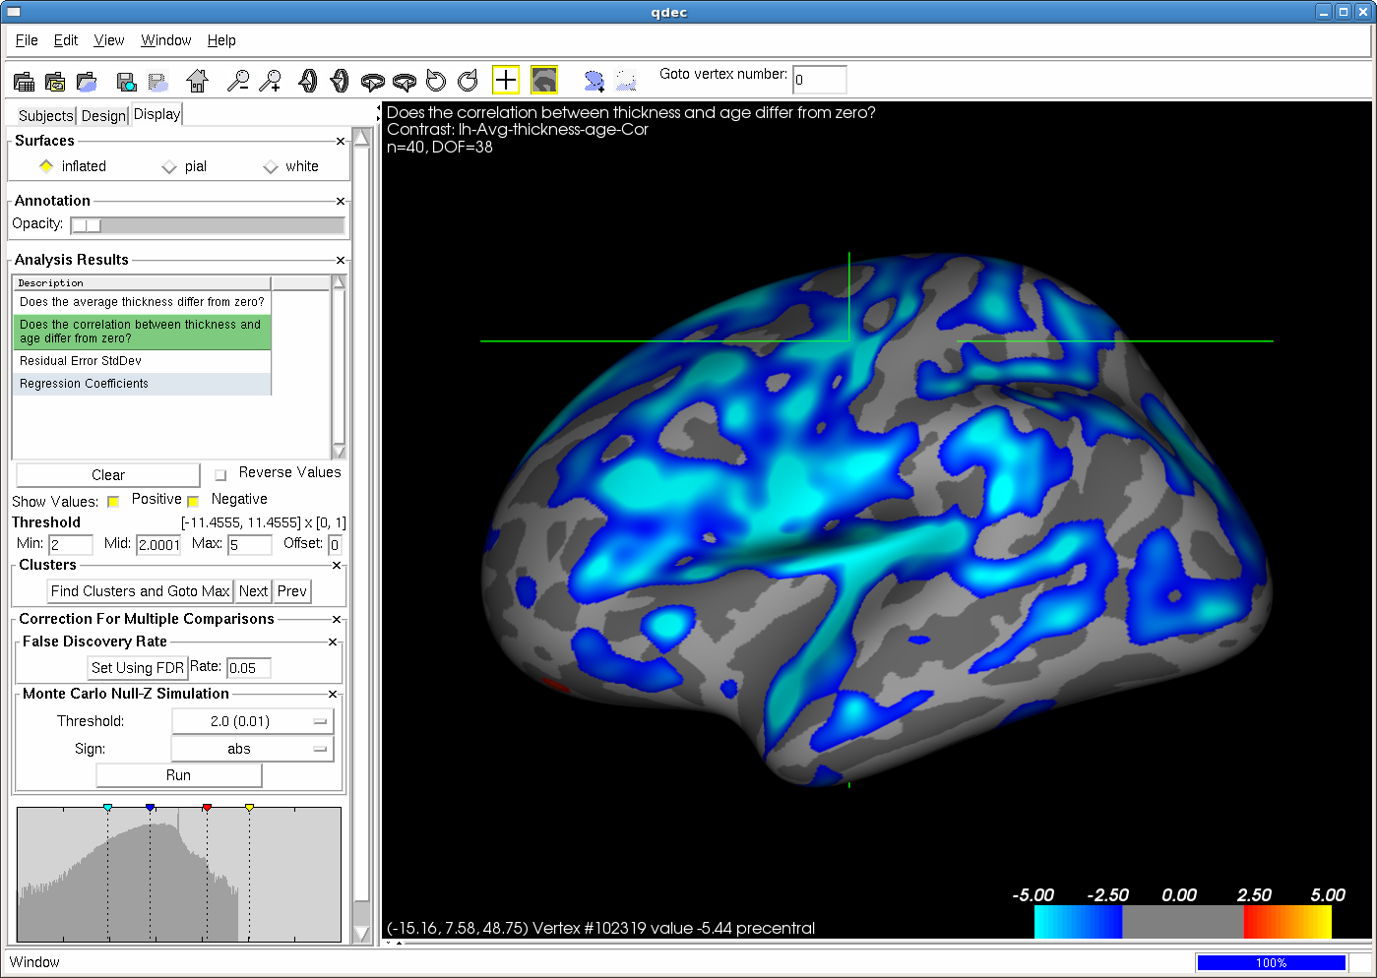
Task: Enable the Reverse Values checkbox
Action: pos(220,475)
